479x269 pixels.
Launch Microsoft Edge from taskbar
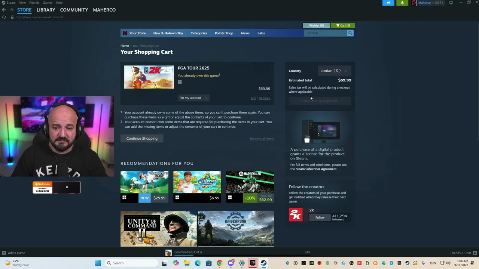[198, 263]
